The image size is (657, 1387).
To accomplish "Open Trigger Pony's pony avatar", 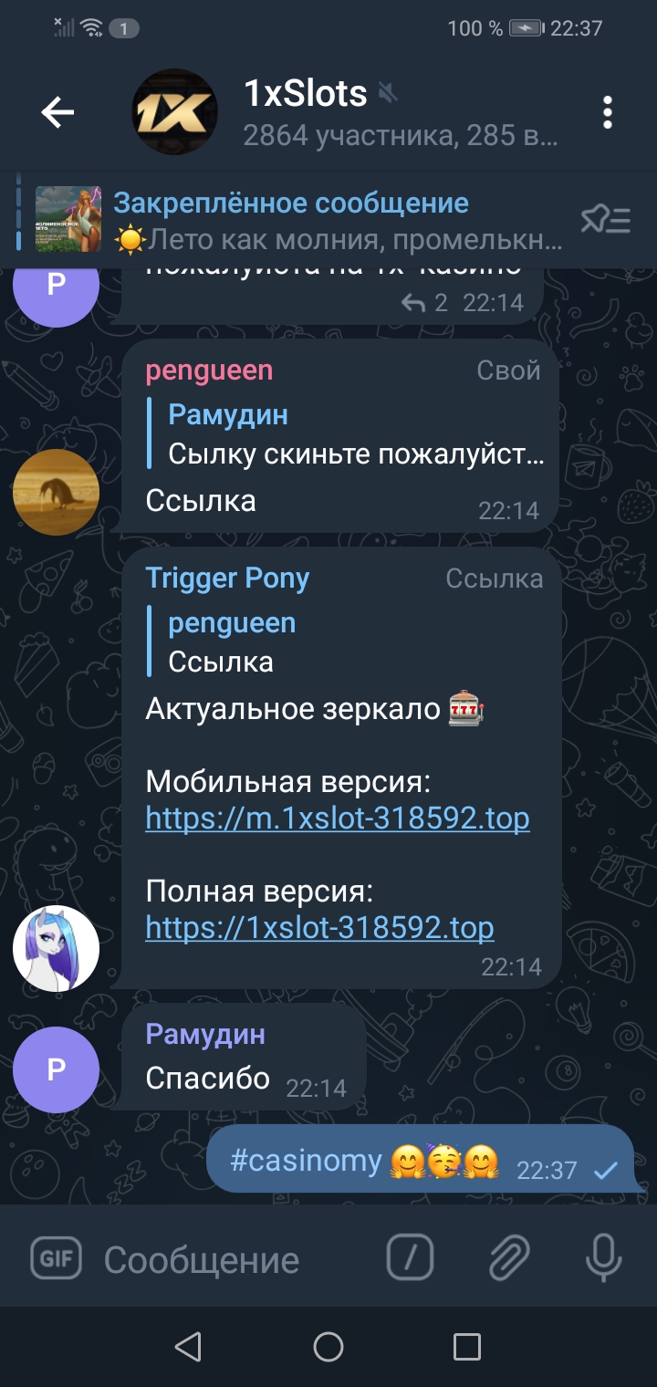I will [56, 948].
